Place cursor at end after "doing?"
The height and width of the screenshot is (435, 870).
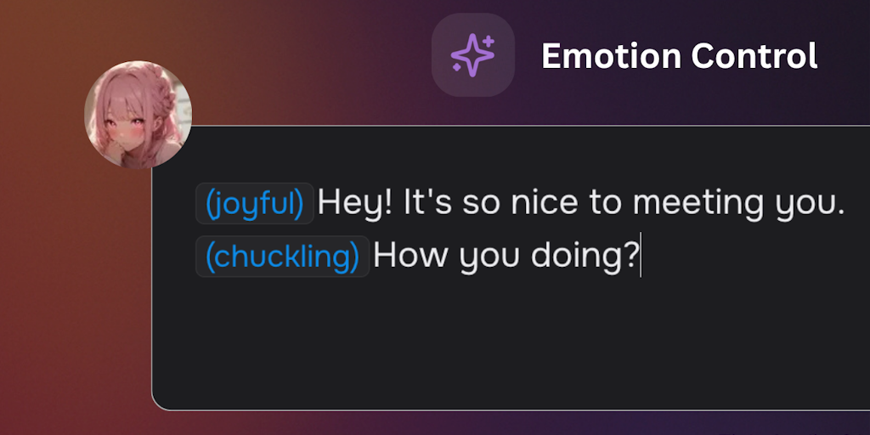(641, 257)
